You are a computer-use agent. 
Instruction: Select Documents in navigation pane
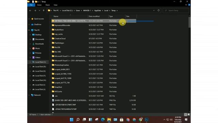point(40,39)
